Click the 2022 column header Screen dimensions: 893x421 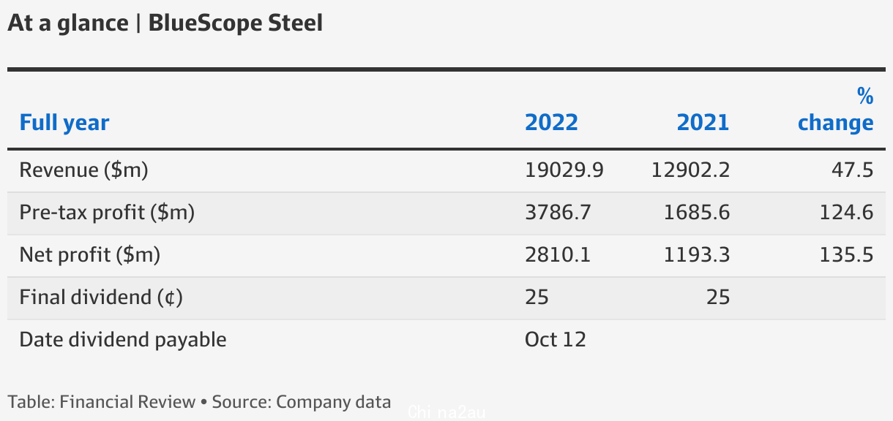(551, 122)
